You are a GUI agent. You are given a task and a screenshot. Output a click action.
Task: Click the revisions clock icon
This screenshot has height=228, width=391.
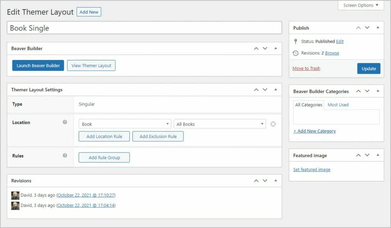296,53
